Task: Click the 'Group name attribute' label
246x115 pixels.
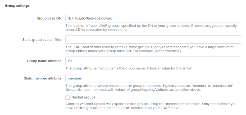Action: (44, 61)
